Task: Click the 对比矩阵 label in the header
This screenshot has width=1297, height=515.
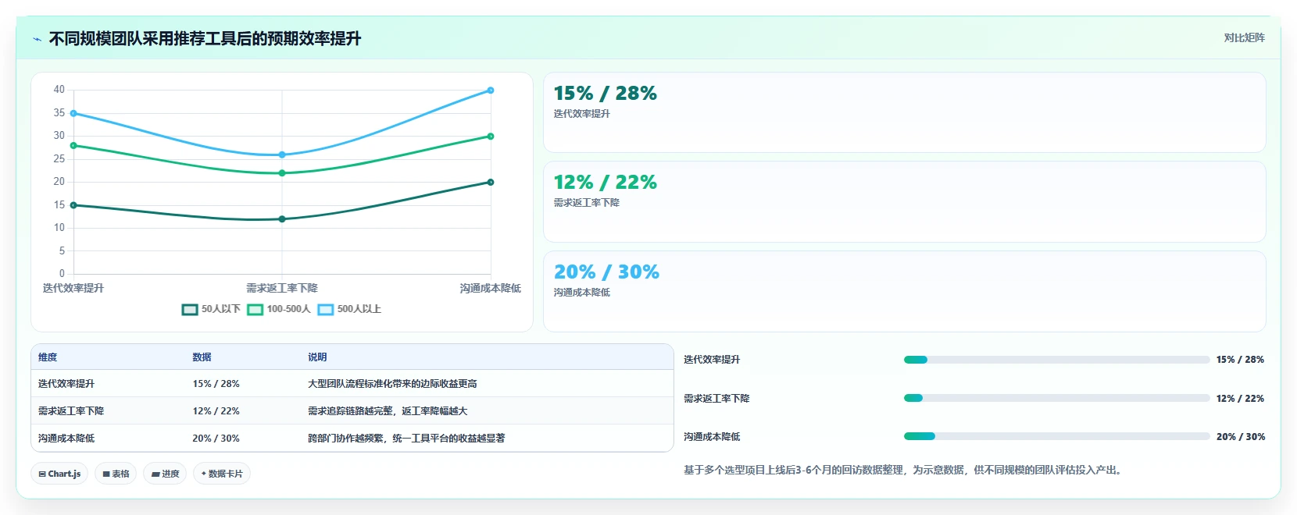Action: click(1244, 37)
